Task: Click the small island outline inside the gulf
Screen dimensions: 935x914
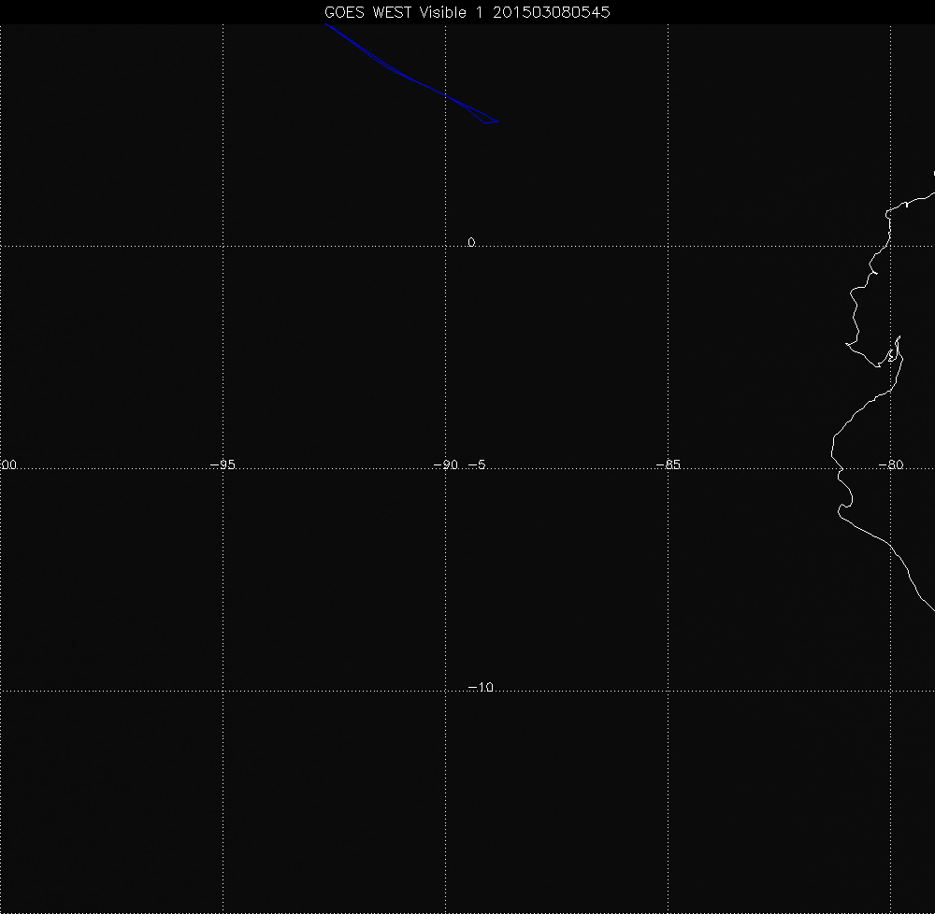Action: point(893,355)
